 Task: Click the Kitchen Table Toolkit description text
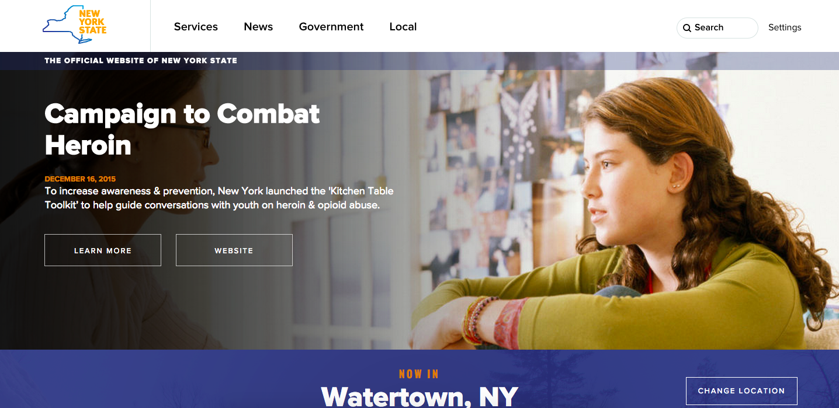tap(219, 198)
